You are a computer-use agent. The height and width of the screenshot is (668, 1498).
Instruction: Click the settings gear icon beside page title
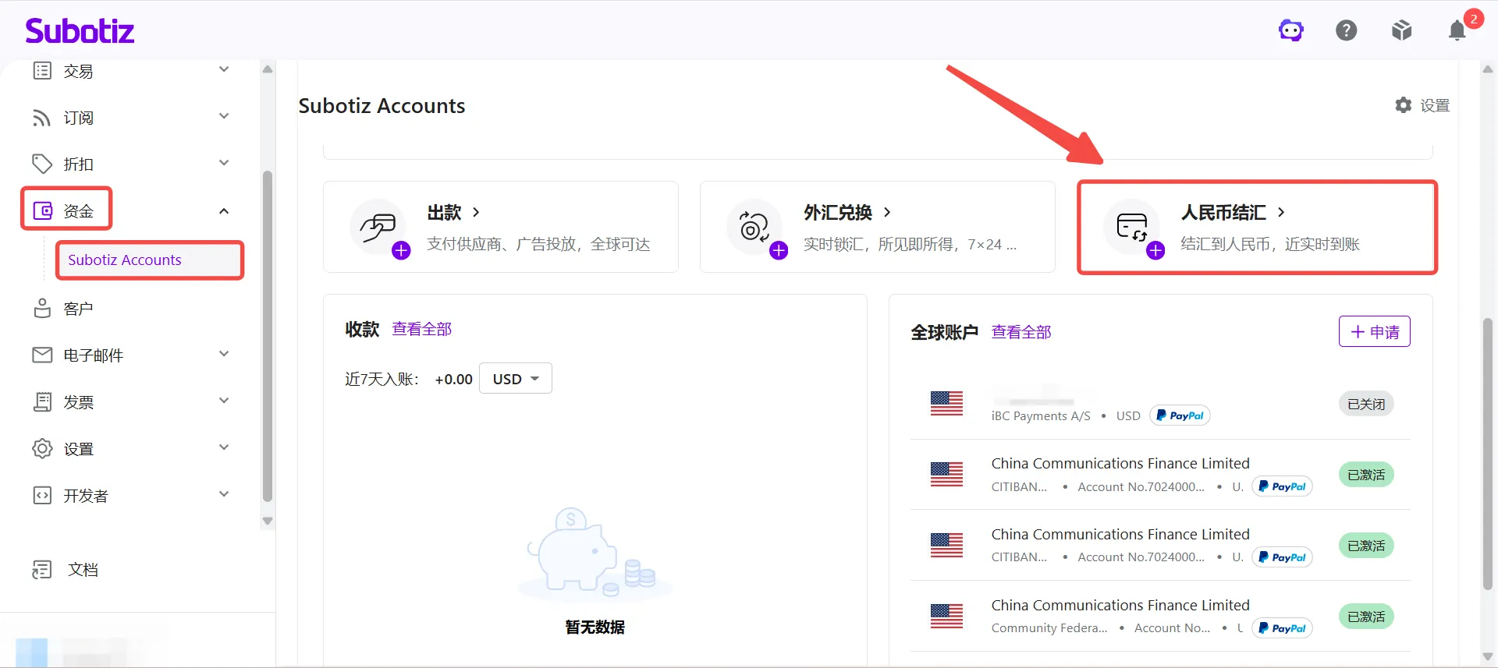point(1404,105)
